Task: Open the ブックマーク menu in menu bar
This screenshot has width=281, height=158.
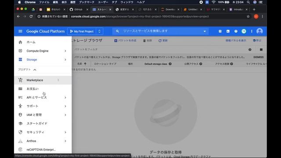Action: click(86, 2)
